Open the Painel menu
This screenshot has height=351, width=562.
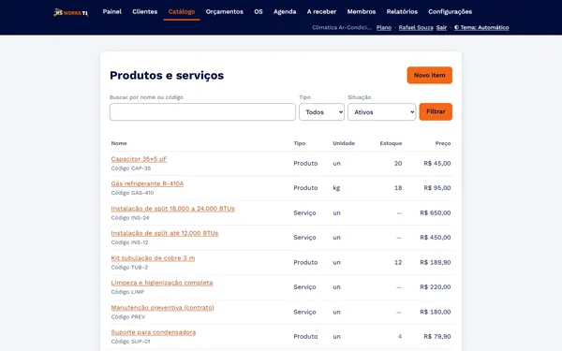point(112,11)
